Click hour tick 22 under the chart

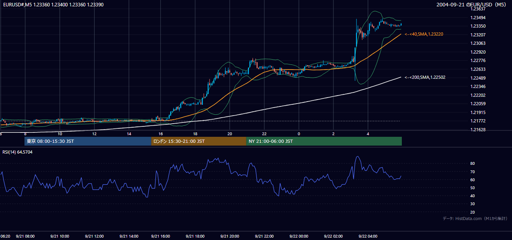[264, 134]
